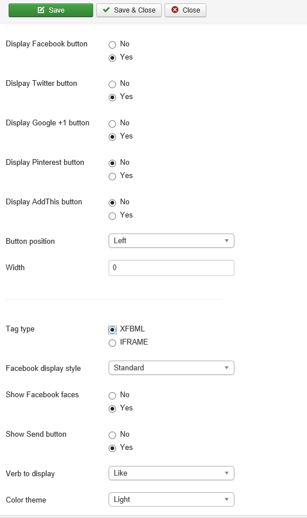Click the Save pencil icon
This screenshot has height=518, width=307.
41,10
